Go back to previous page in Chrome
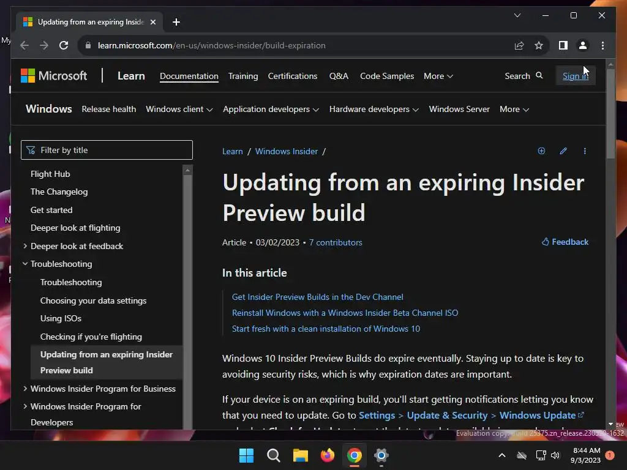Image resolution: width=627 pixels, height=470 pixels. (24, 45)
